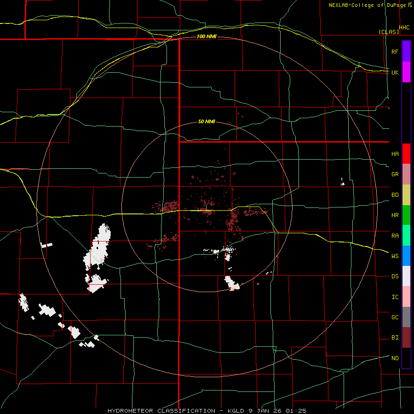This screenshot has width=414, height=414.
Task: Pick the HR green legend swatch
Action: [x=406, y=215]
